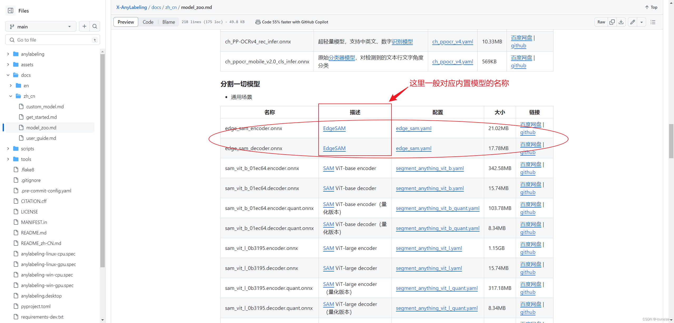The height and width of the screenshot is (323, 674).
Task: Download the raw model_zoo.md file
Action: (621, 22)
